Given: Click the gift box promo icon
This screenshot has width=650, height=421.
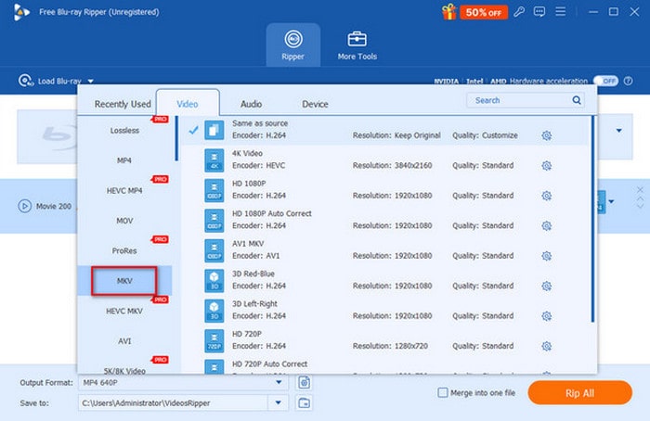Looking at the screenshot, I should (x=448, y=12).
